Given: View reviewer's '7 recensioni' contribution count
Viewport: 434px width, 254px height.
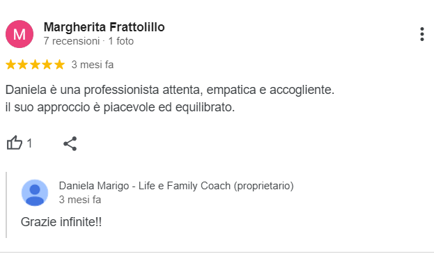Looking at the screenshot, I should click(72, 41).
